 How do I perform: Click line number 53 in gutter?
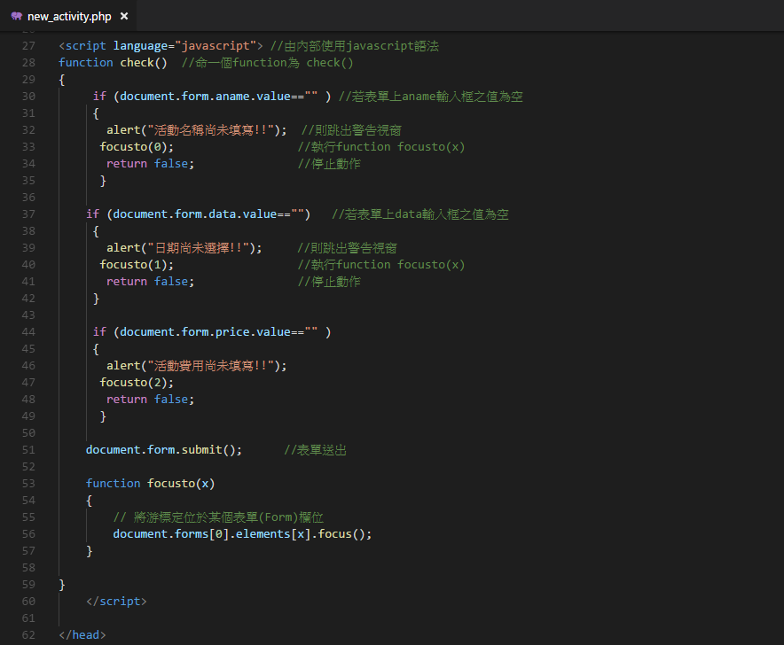click(28, 484)
